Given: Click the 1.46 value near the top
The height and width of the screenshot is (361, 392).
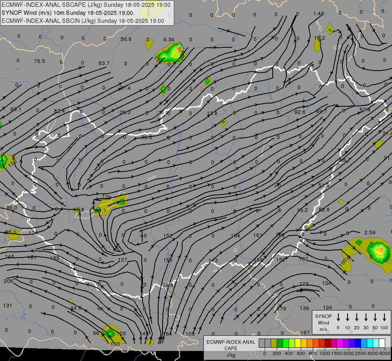Looking at the screenshot, I should 319,14.
